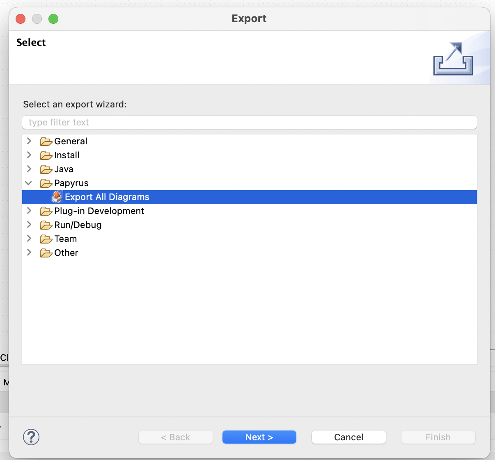Click the type filter text field
Screen dimensions: 495x460
249,122
